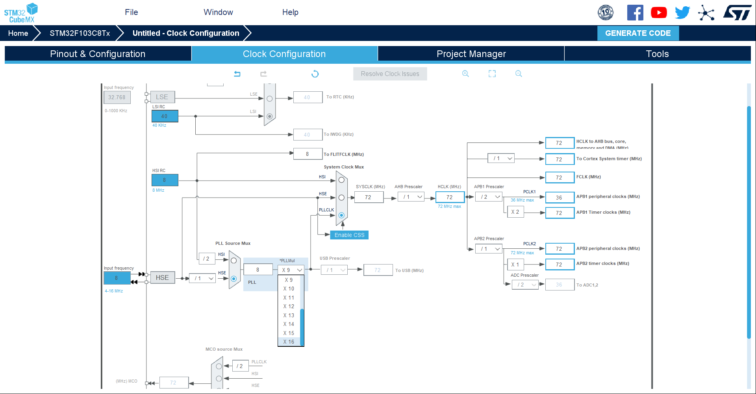Click the HCLK (MHz) value field

click(450, 197)
